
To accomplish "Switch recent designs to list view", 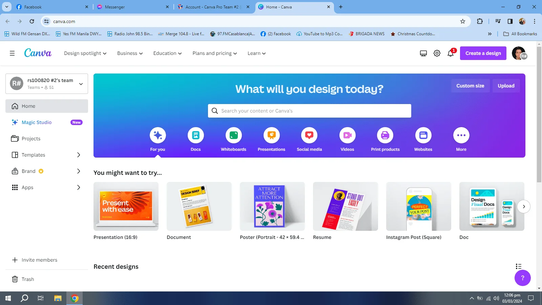I will [x=519, y=267].
